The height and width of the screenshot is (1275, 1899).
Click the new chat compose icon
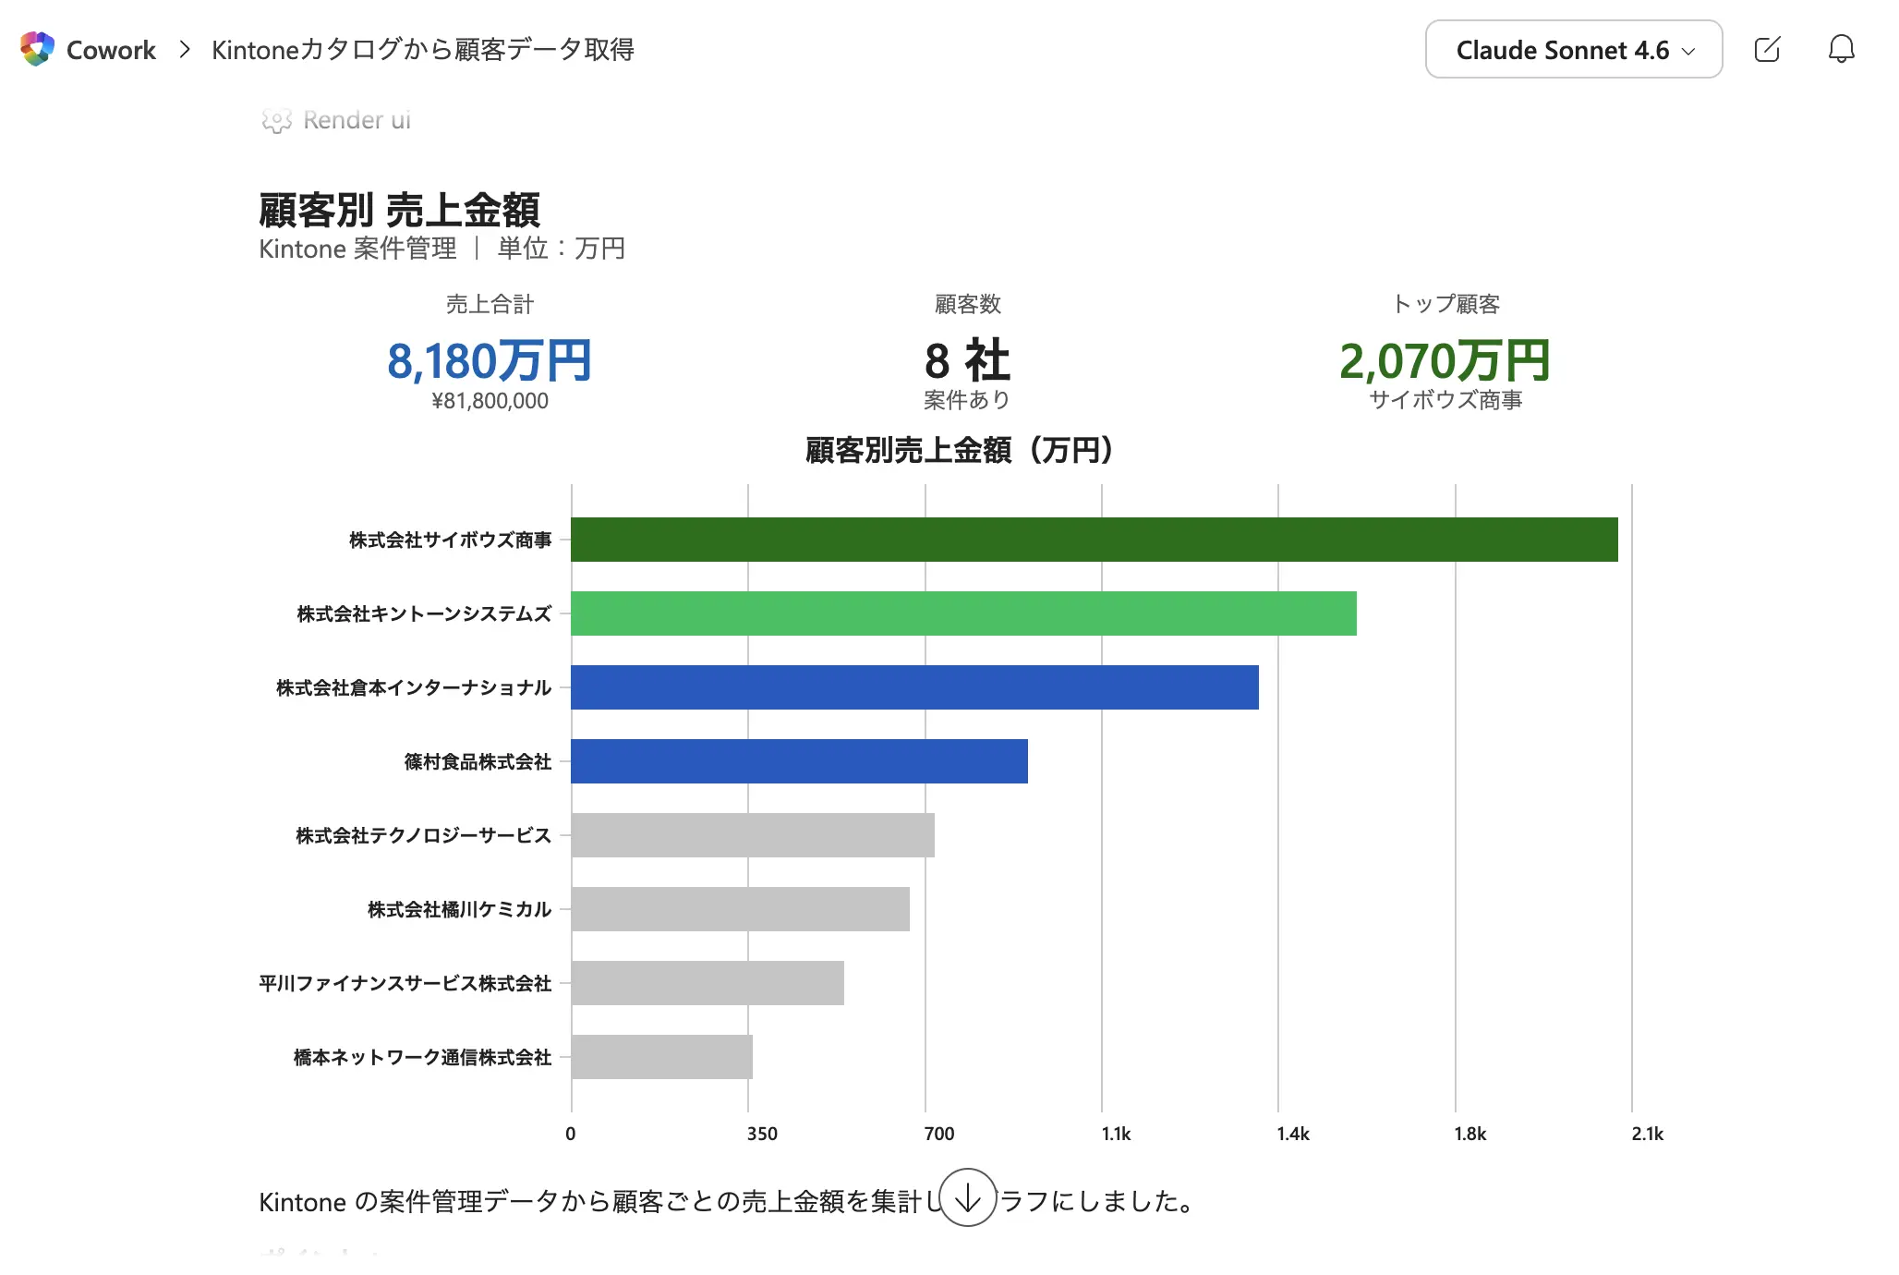pos(1767,49)
